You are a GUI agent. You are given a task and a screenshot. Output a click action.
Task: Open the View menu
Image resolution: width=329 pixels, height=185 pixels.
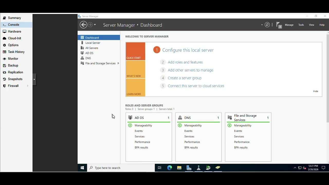(x=312, y=25)
